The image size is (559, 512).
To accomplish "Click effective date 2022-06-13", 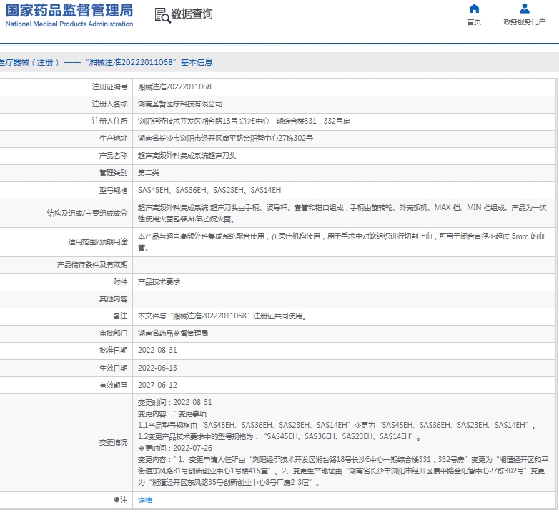I will pos(157,368).
